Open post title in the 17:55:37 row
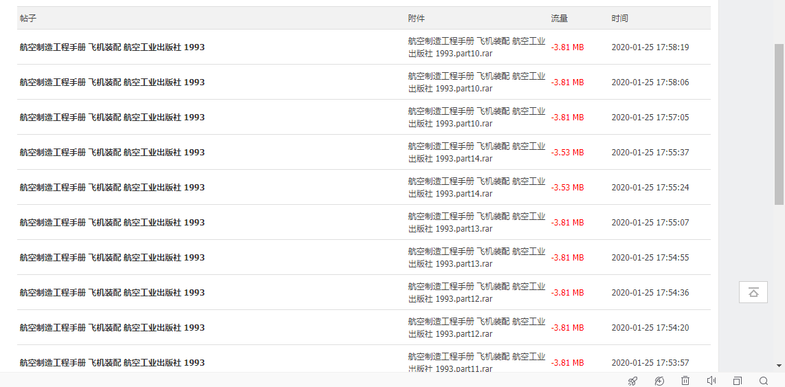This screenshot has width=785, height=387. click(112, 153)
